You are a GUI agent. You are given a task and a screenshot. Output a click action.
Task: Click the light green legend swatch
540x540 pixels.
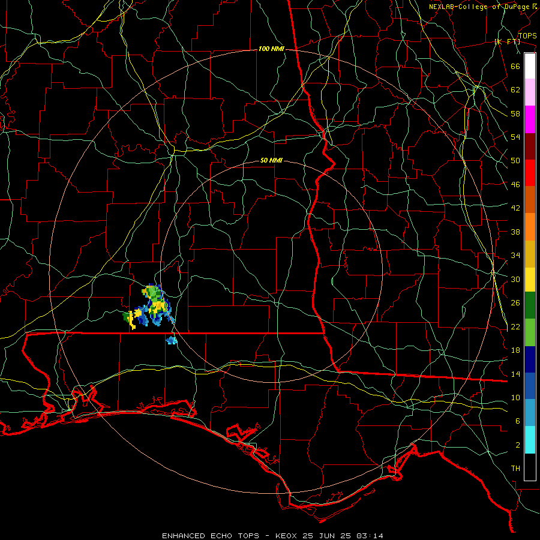(x=530, y=332)
